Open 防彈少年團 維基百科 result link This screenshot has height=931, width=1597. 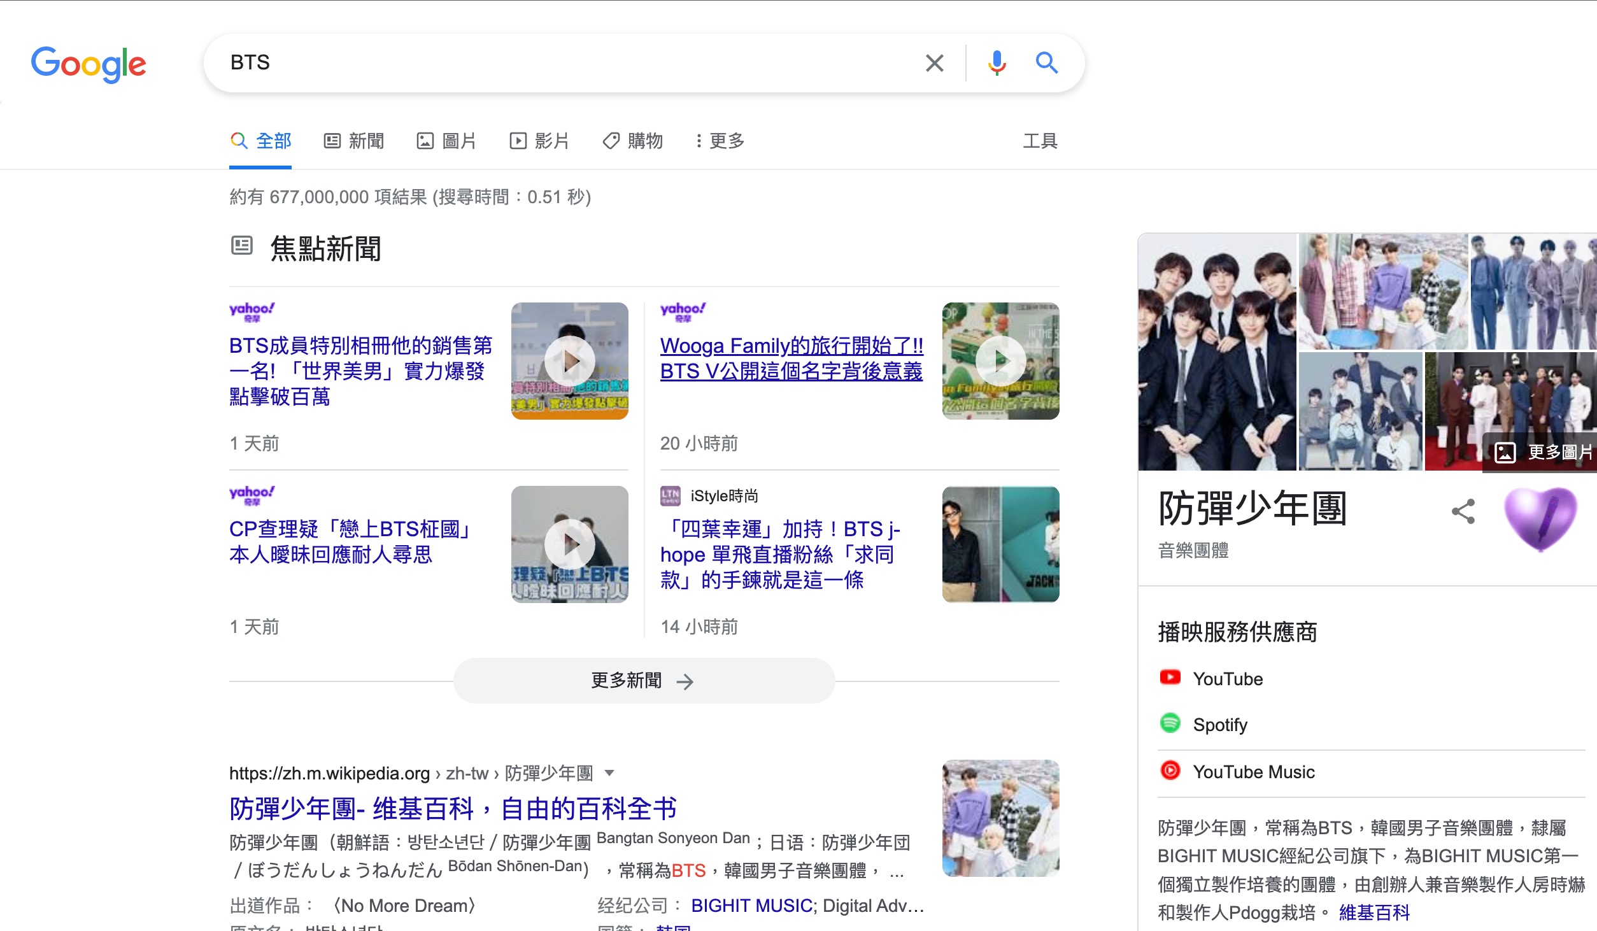(452, 809)
